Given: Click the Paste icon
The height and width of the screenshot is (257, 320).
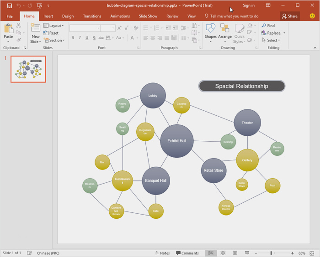Looking at the screenshot, I should pos(8,29).
